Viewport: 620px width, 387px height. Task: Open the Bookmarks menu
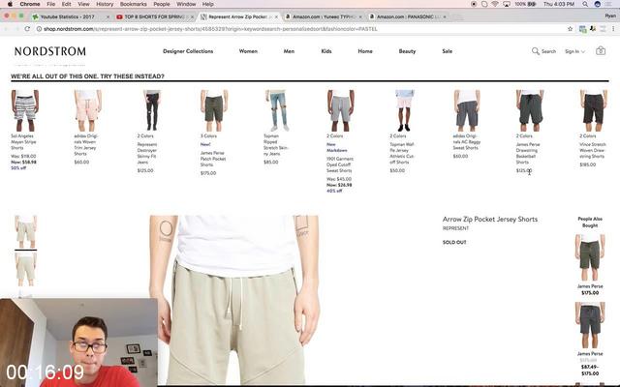coord(134,4)
